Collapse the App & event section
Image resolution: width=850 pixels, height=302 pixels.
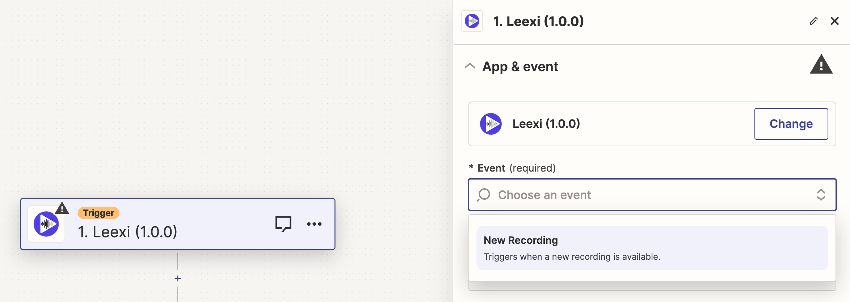point(470,66)
